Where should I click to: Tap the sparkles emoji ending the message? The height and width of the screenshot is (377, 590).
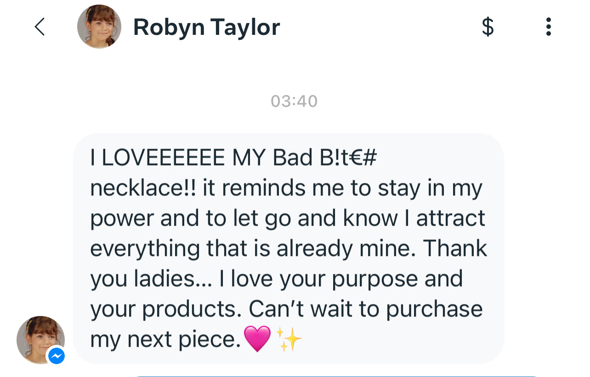pos(290,340)
